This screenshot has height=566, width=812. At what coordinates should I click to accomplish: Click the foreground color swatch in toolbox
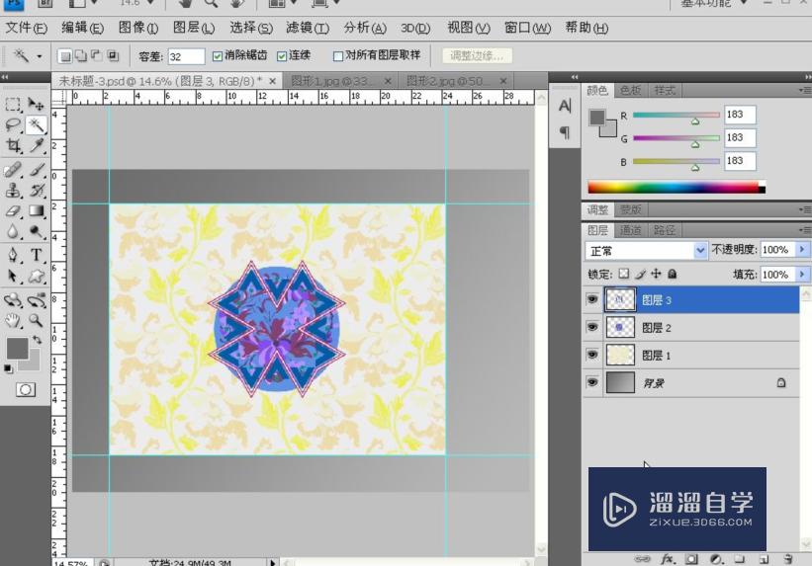coord(15,347)
